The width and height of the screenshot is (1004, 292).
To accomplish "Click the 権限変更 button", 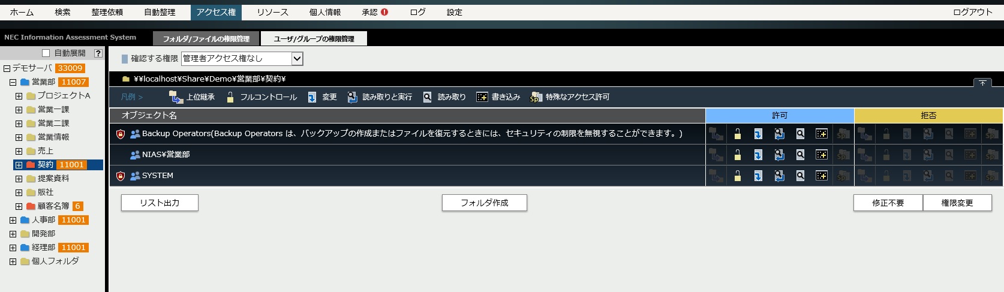I will (957, 203).
